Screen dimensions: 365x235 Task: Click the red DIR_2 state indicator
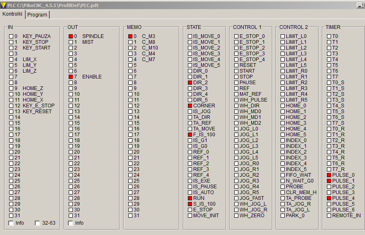point(190,83)
